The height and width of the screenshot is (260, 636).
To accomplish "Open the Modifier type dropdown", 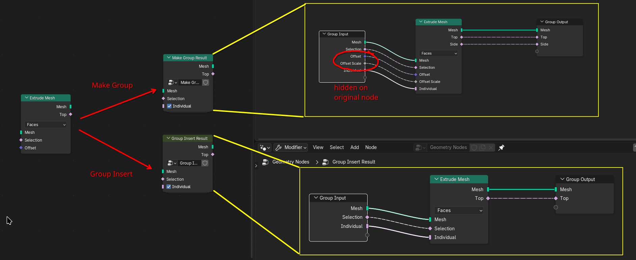I will point(291,147).
